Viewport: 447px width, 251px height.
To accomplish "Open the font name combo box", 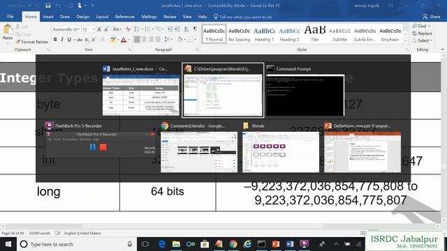I will click(x=66, y=29).
